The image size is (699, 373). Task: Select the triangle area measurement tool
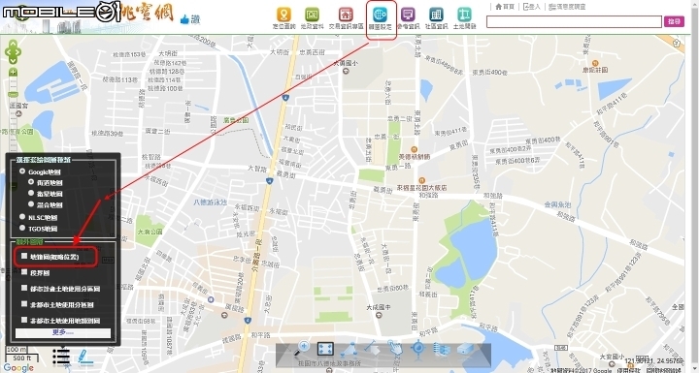(349, 349)
